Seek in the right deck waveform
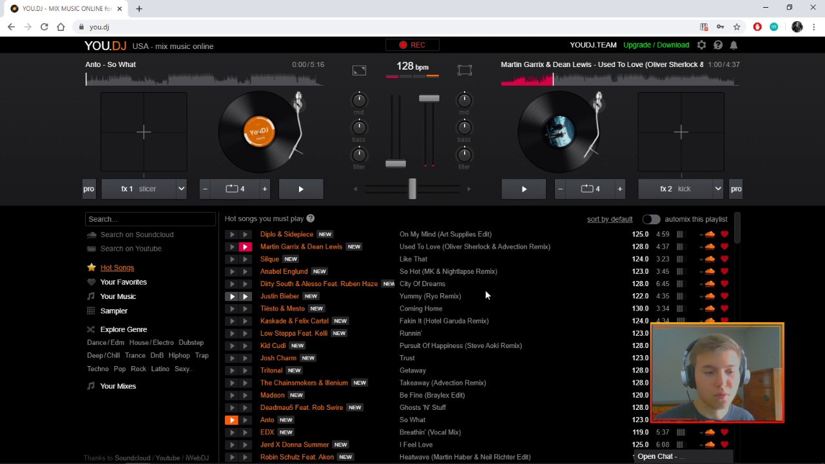 (x=620, y=79)
